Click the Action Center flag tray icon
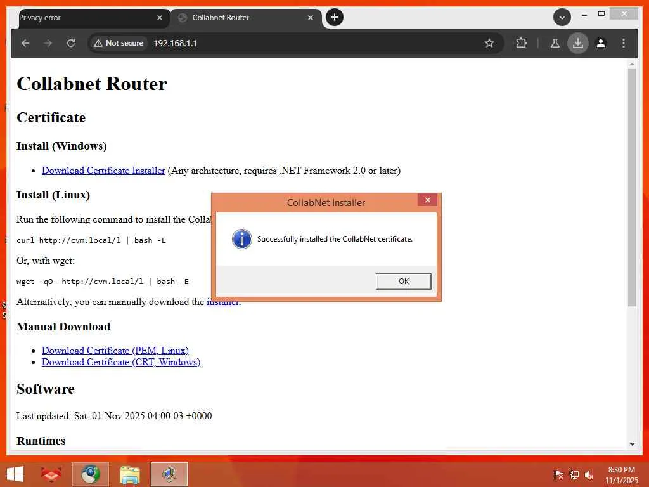Screen dimensions: 649x487 point(558,474)
